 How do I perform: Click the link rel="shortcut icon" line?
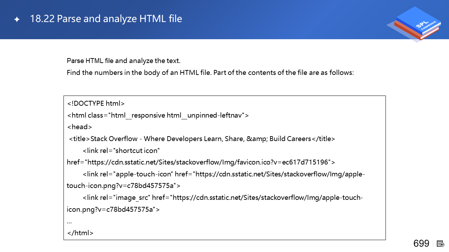pos(121,151)
